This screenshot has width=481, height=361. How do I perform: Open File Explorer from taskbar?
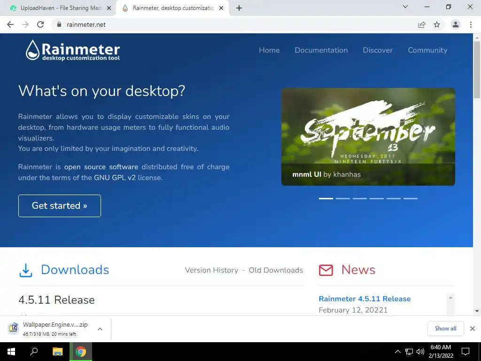pyautogui.click(x=57, y=352)
